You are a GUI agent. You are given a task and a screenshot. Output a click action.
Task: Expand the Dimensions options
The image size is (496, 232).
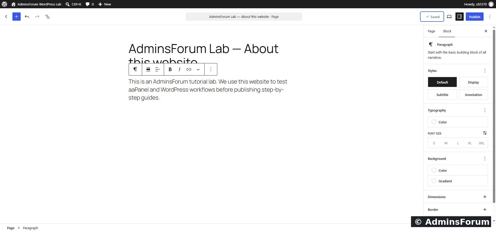click(x=485, y=197)
